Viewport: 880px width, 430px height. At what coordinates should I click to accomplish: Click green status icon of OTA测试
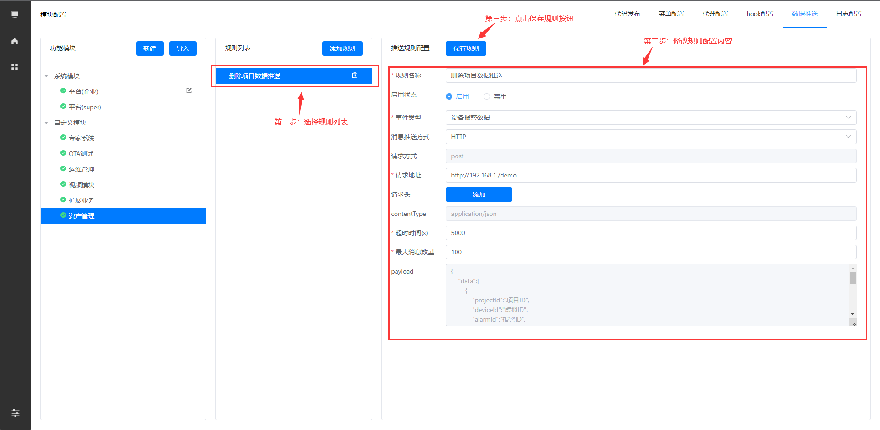tap(63, 153)
